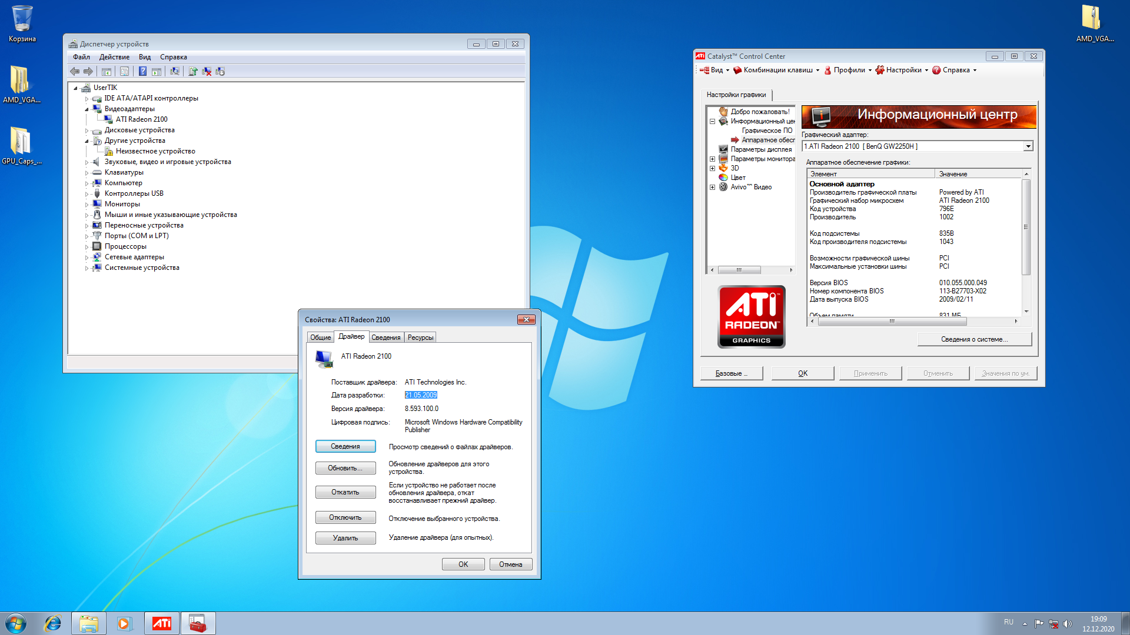Open the graphics adapter dropdown
The image size is (1130, 635).
coord(1028,146)
